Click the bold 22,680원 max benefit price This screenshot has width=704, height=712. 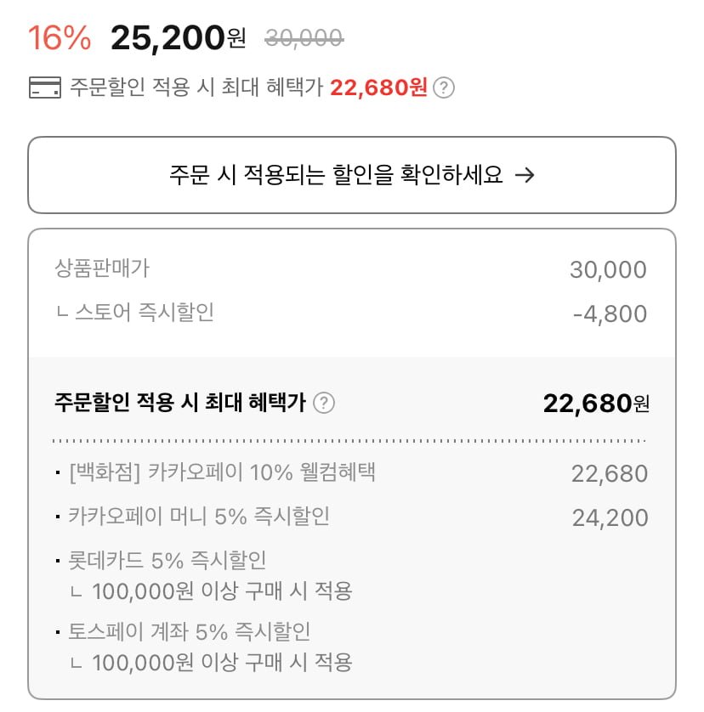click(x=596, y=404)
